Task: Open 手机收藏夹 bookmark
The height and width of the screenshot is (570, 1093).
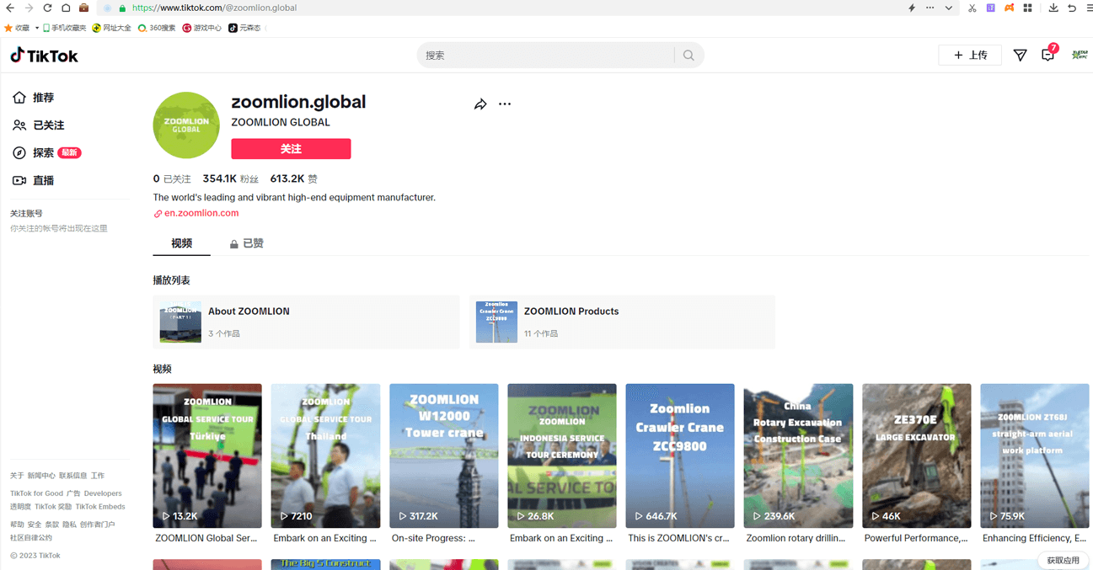Action: (65, 28)
